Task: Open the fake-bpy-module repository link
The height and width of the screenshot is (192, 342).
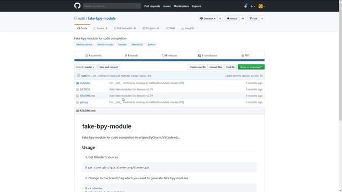Action: click(102, 19)
